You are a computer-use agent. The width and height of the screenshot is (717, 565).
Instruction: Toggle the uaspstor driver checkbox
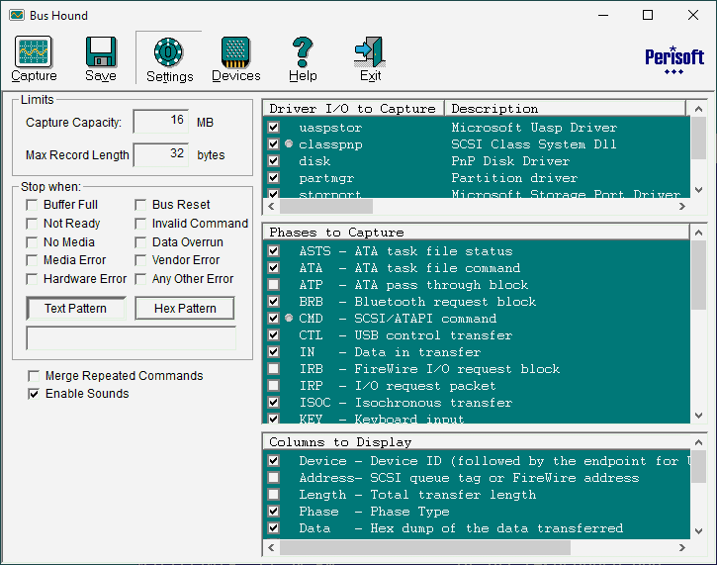274,128
